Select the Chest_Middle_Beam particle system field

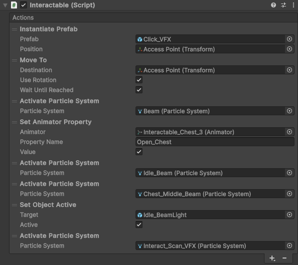(210, 194)
